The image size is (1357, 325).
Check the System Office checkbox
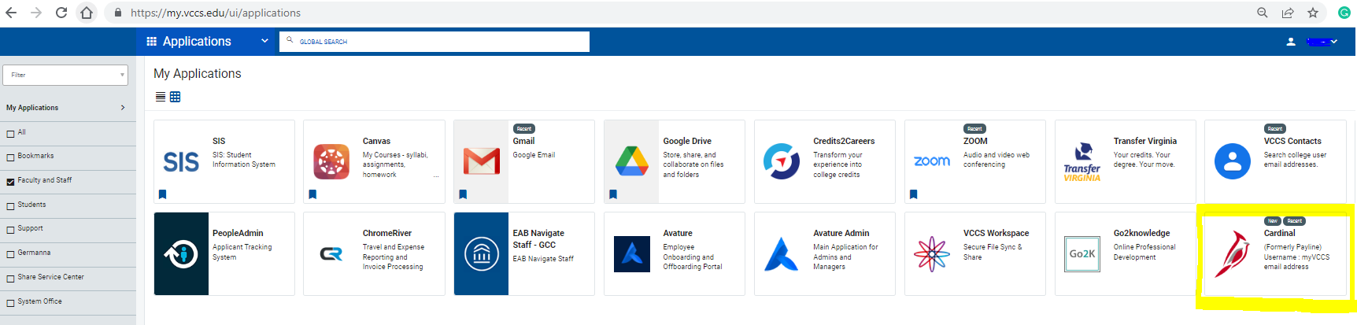[x=10, y=303]
